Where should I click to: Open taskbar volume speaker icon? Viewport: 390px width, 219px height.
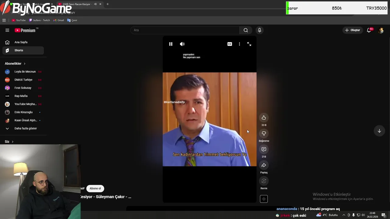pos(363,215)
